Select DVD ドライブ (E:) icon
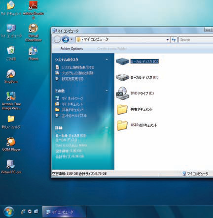The image size is (213, 218). coord(135,93)
